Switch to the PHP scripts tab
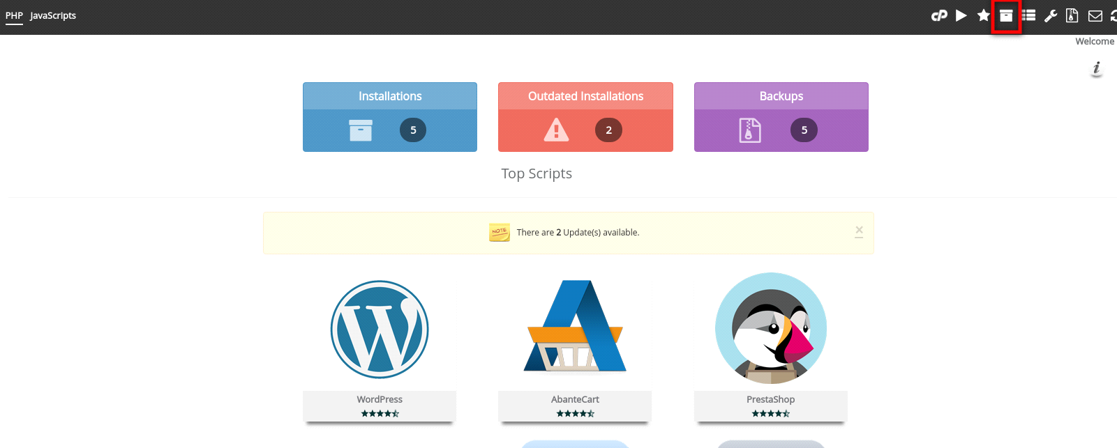 tap(14, 15)
